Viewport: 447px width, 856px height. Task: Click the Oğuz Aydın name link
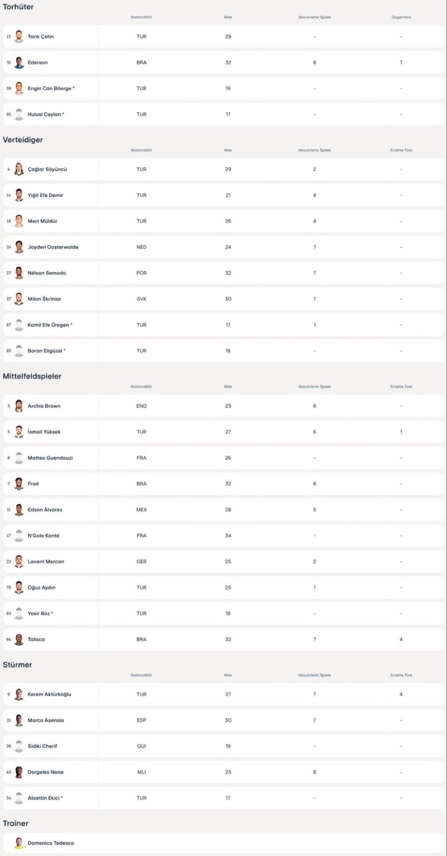pos(41,588)
